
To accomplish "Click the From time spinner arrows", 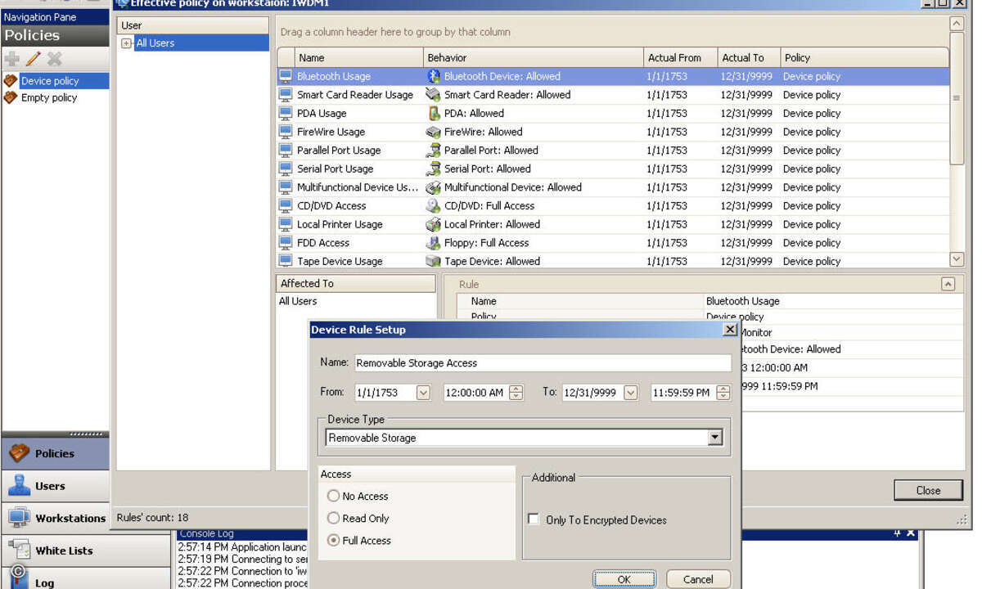I will point(516,393).
